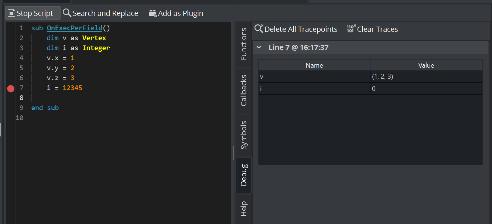
Task: Click the Clear Traces binary icon
Action: [x=351, y=29]
